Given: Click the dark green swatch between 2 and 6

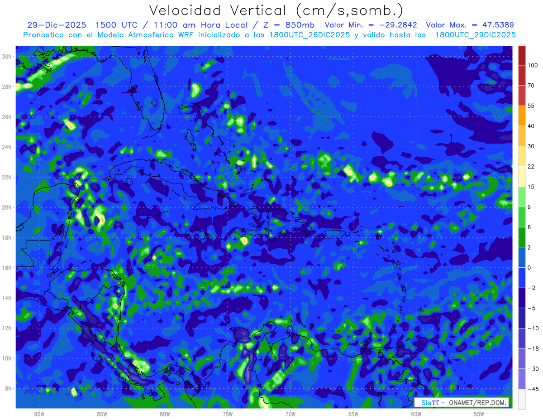Looking at the screenshot, I should (522, 237).
